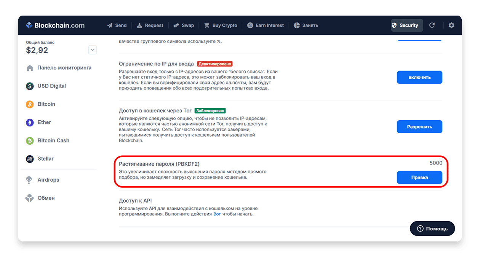Image resolution: width=480 pixels, height=257 pixels.
Task: Click heading Доступ к API
Action: pyautogui.click(x=135, y=201)
